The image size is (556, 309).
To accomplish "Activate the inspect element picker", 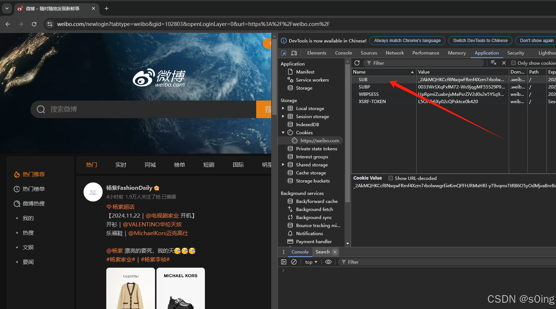I will pos(284,53).
